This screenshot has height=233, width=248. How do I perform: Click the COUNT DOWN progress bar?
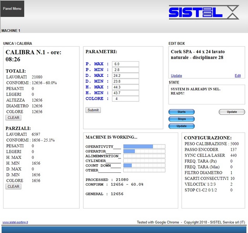(x=144, y=165)
